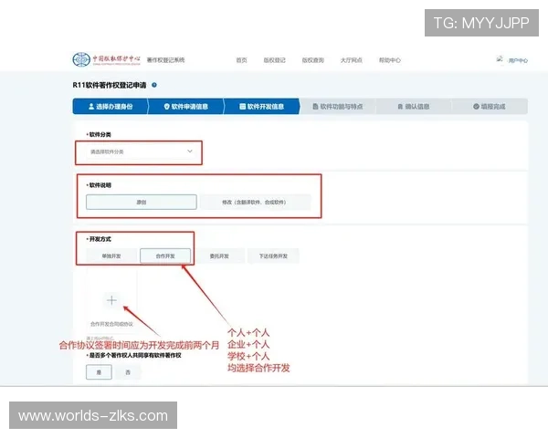Click the person icon on the 选择办理身份 step
Screen dimensions: 548x438
point(91,106)
